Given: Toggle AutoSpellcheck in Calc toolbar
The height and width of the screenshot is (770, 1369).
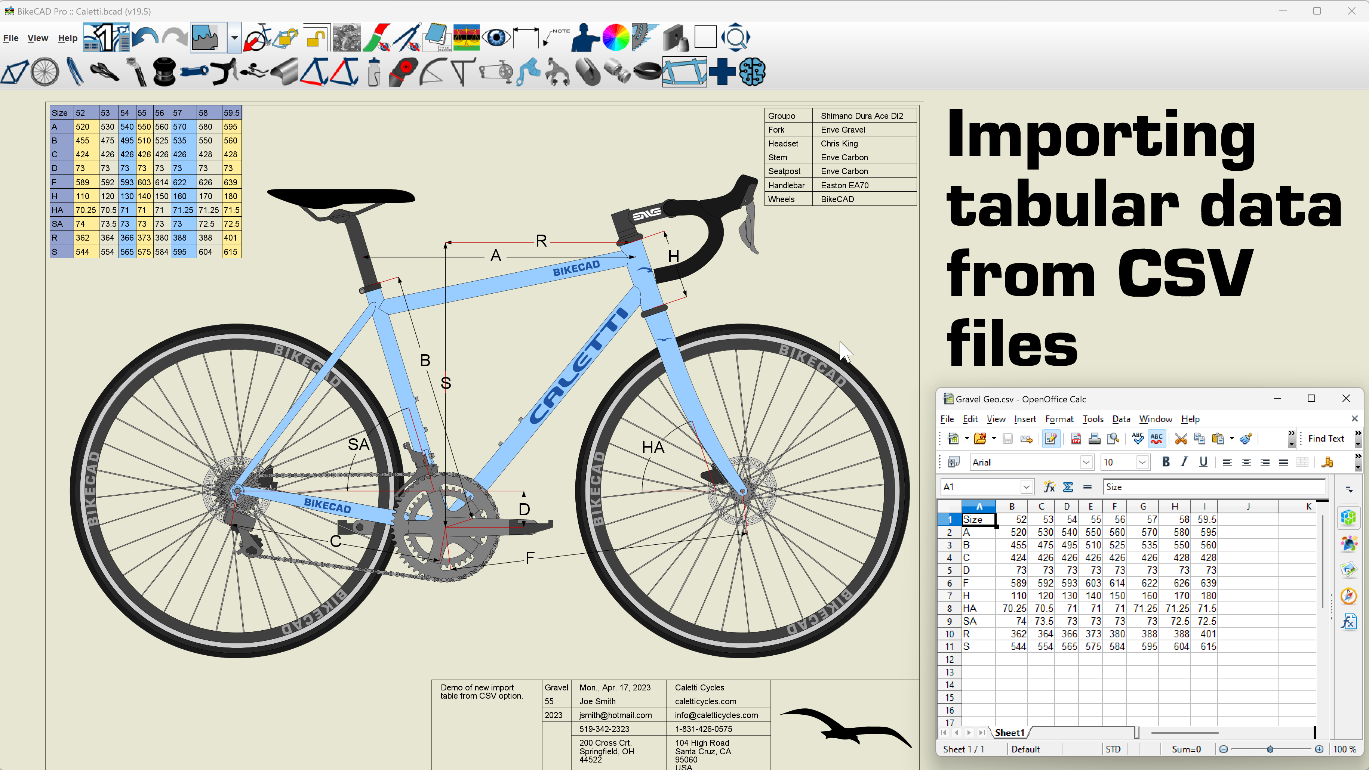Looking at the screenshot, I should point(1156,439).
